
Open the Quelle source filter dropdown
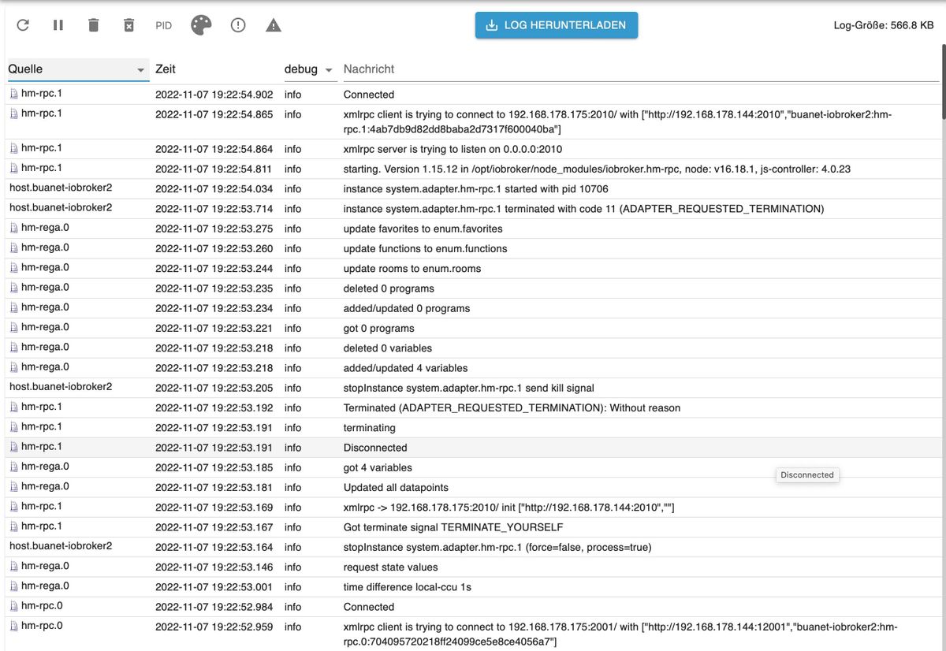[141, 70]
